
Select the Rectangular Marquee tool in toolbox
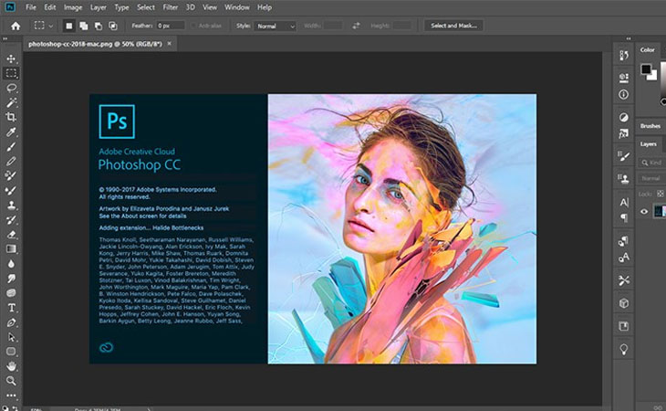(11, 73)
